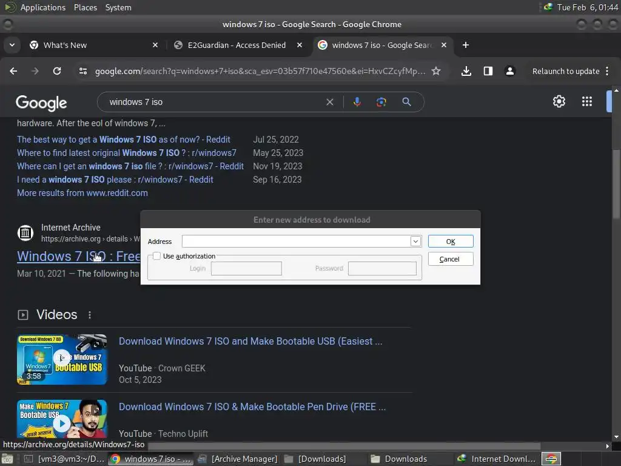The image size is (621, 466).
Task: Click the forward navigation arrow
Action: click(x=35, y=71)
